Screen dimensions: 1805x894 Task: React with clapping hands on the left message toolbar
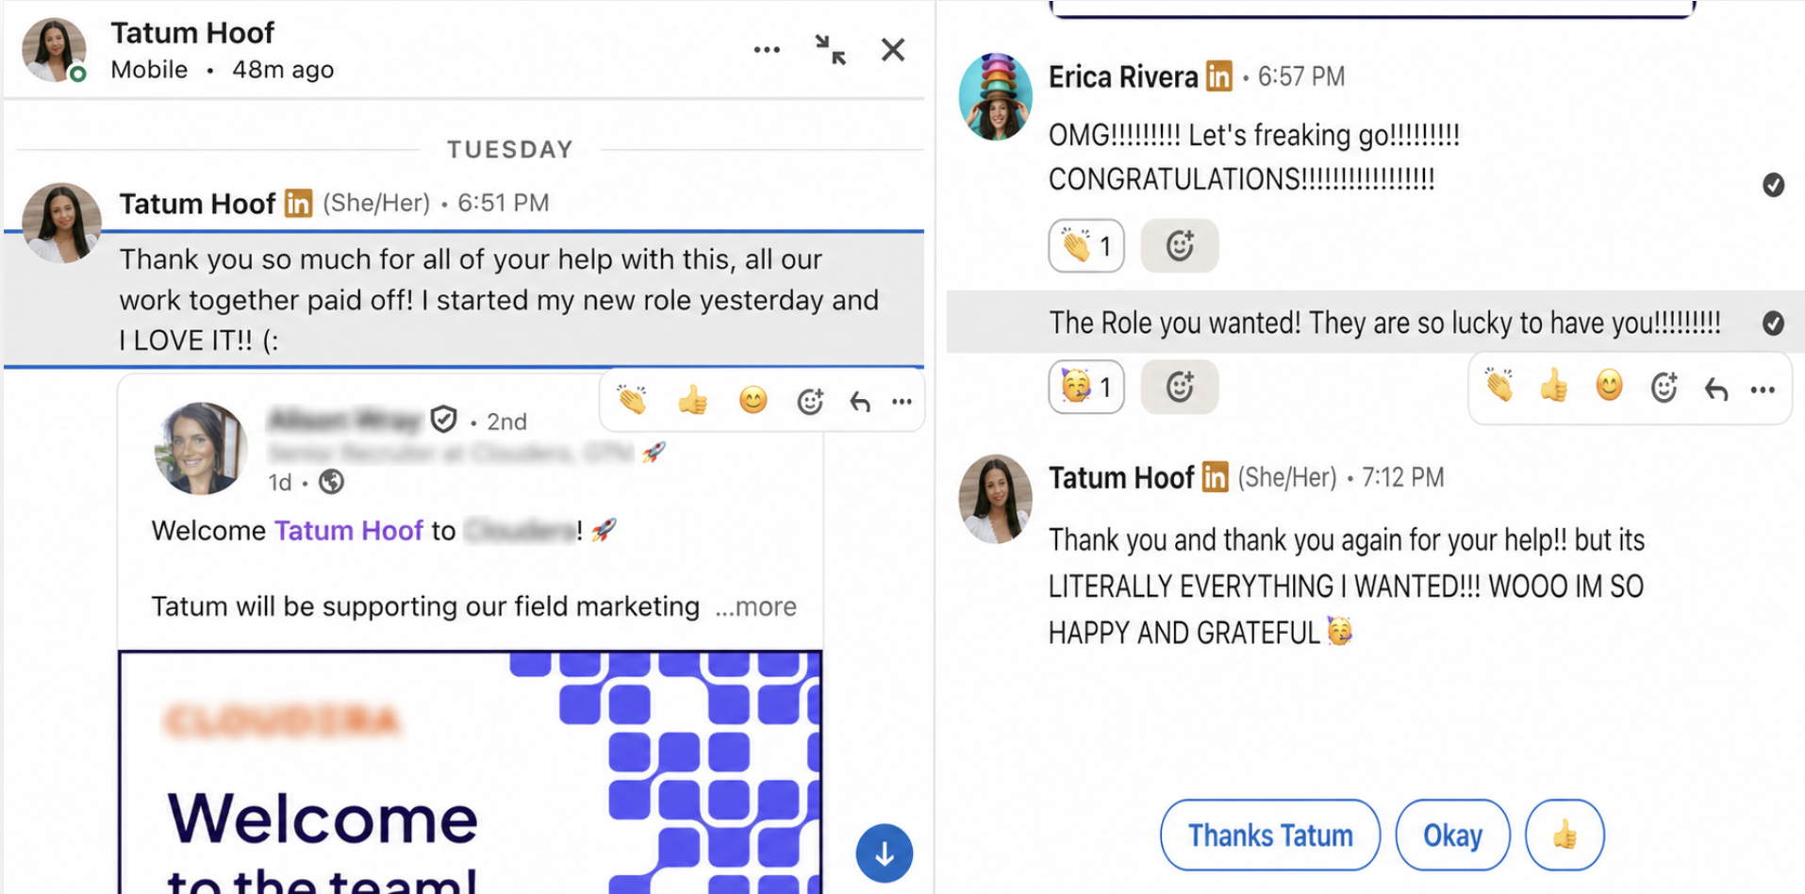pos(633,401)
